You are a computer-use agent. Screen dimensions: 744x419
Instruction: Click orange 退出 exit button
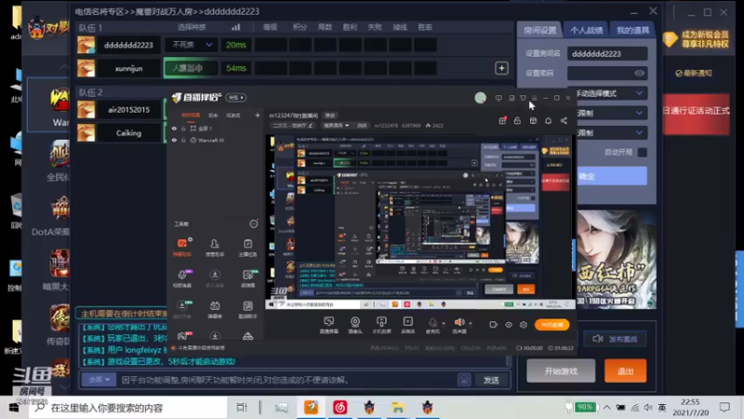point(625,371)
